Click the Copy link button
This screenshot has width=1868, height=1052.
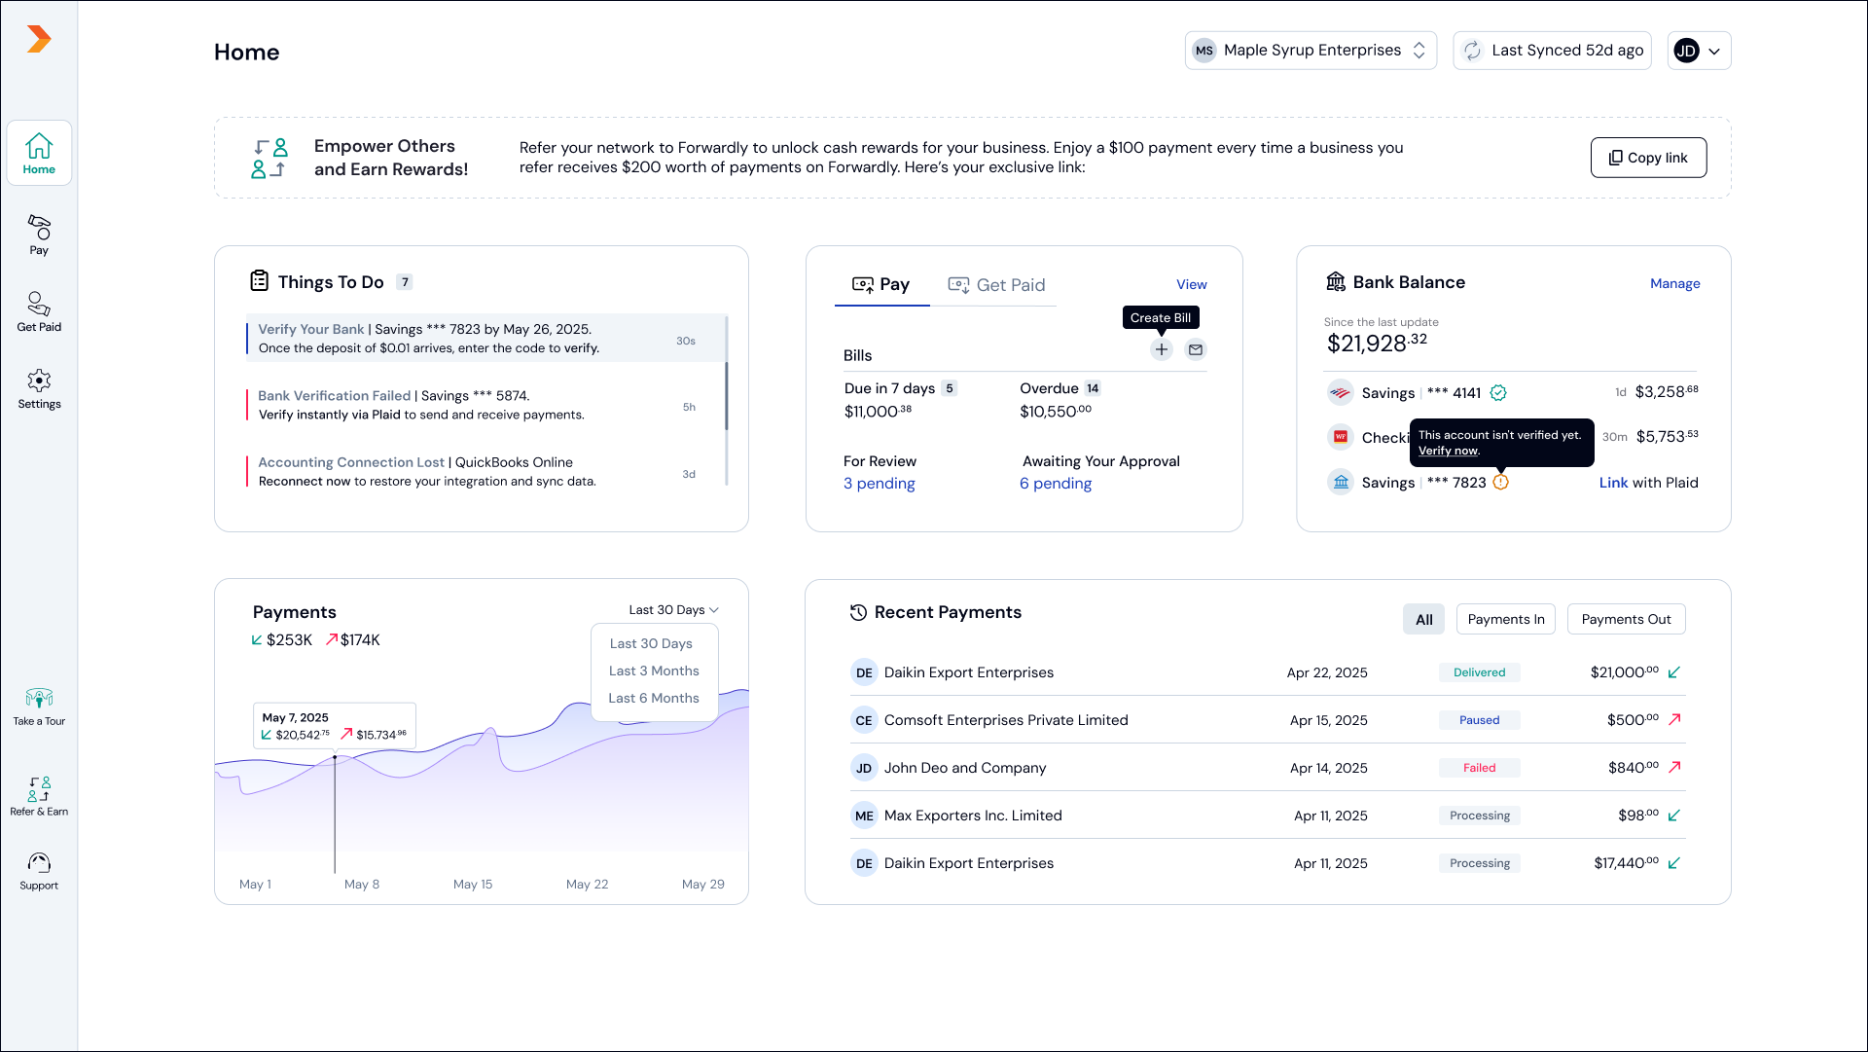tap(1648, 158)
